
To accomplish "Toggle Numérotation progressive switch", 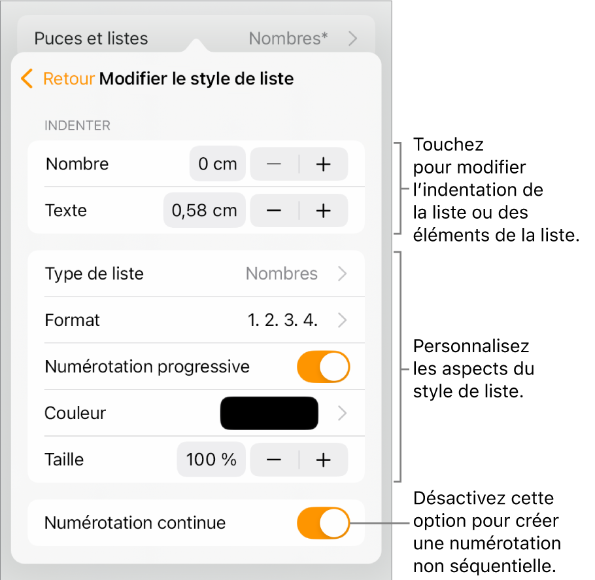I will tap(324, 367).
